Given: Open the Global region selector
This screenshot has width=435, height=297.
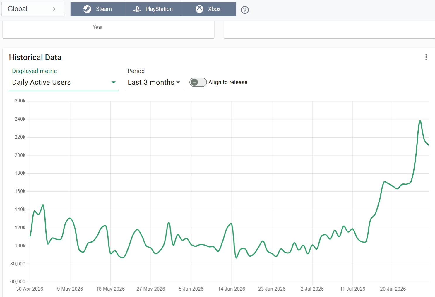Looking at the screenshot, I should point(33,9).
